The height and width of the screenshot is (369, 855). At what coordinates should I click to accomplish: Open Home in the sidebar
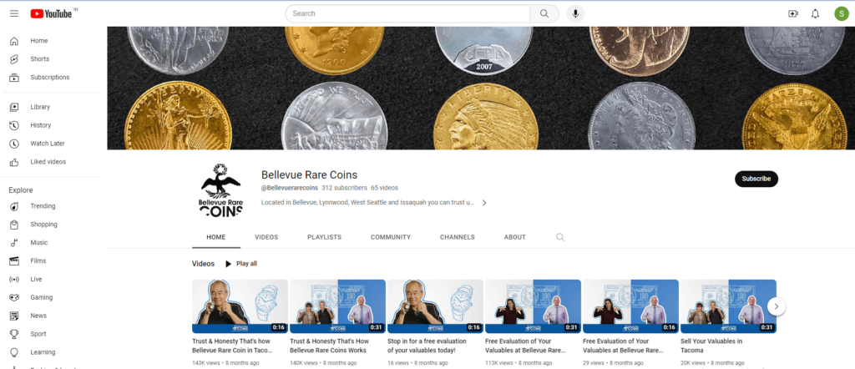[x=50, y=41]
